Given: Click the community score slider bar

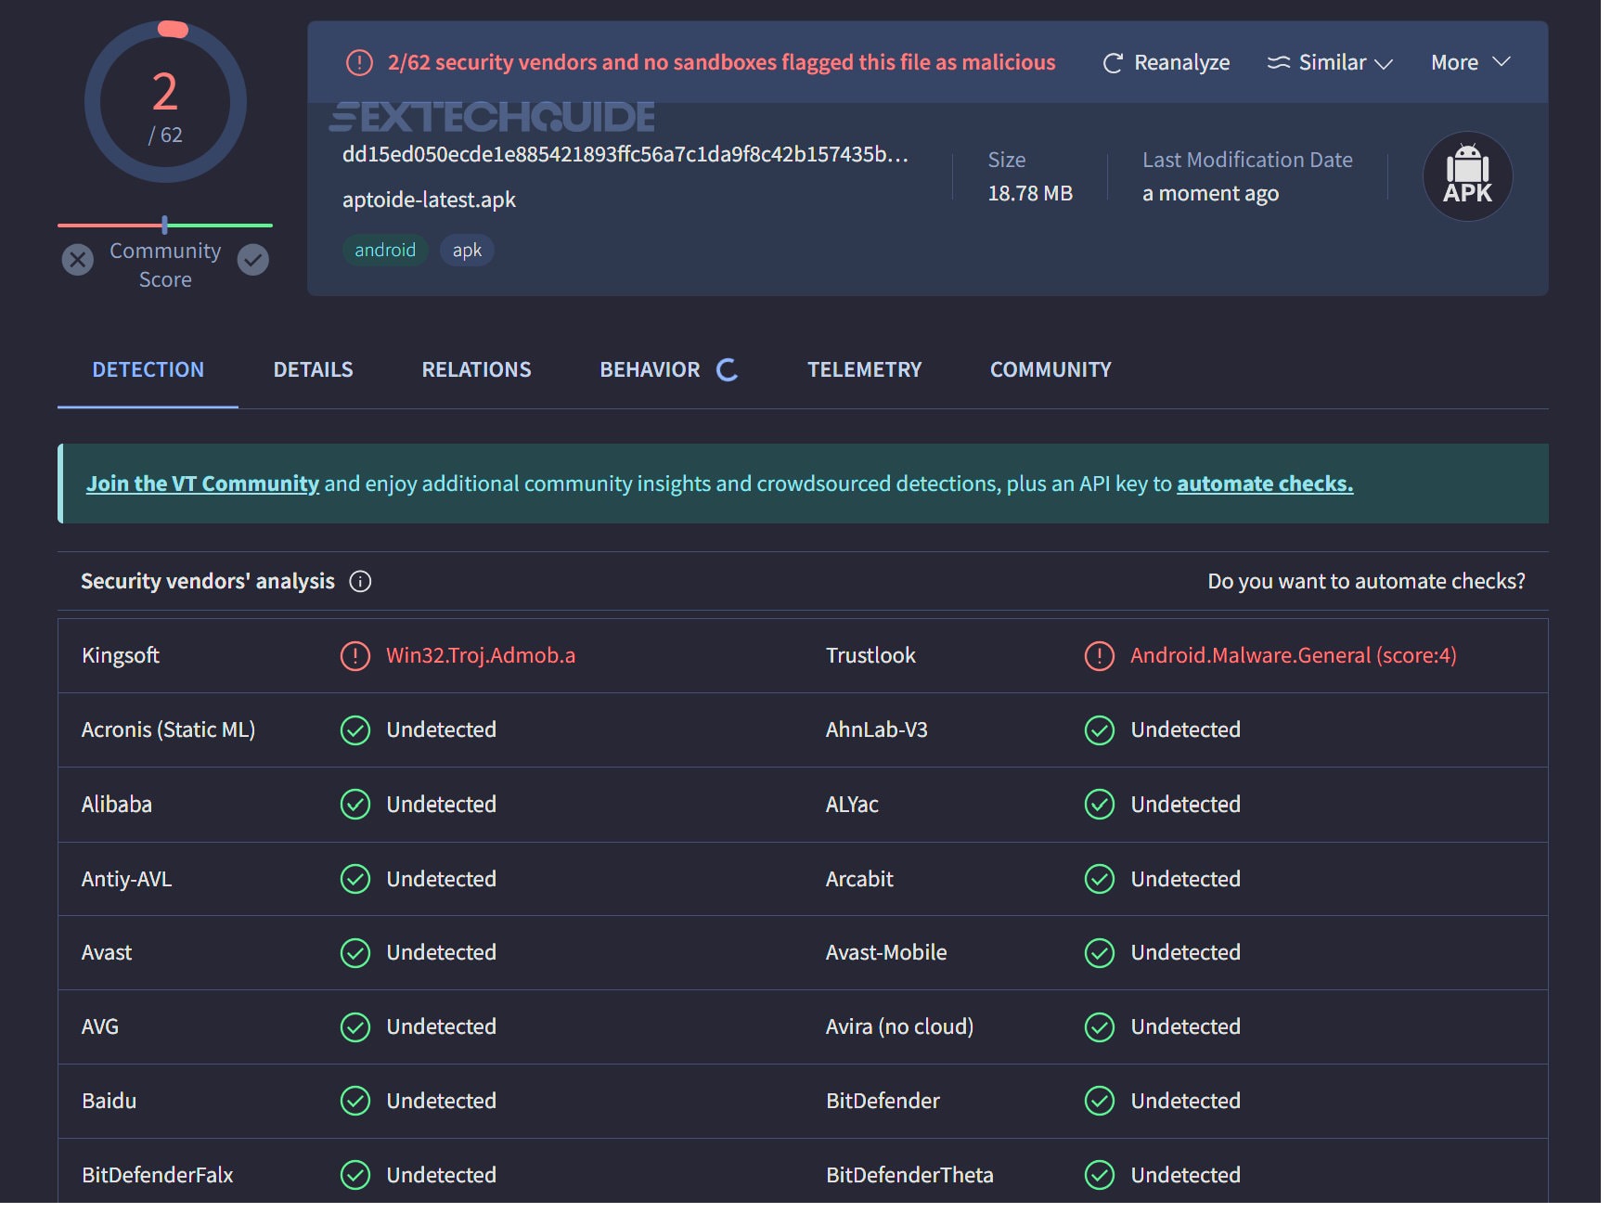Looking at the screenshot, I should [166, 226].
